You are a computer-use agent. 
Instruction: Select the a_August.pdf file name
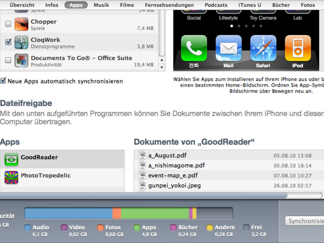(167, 155)
